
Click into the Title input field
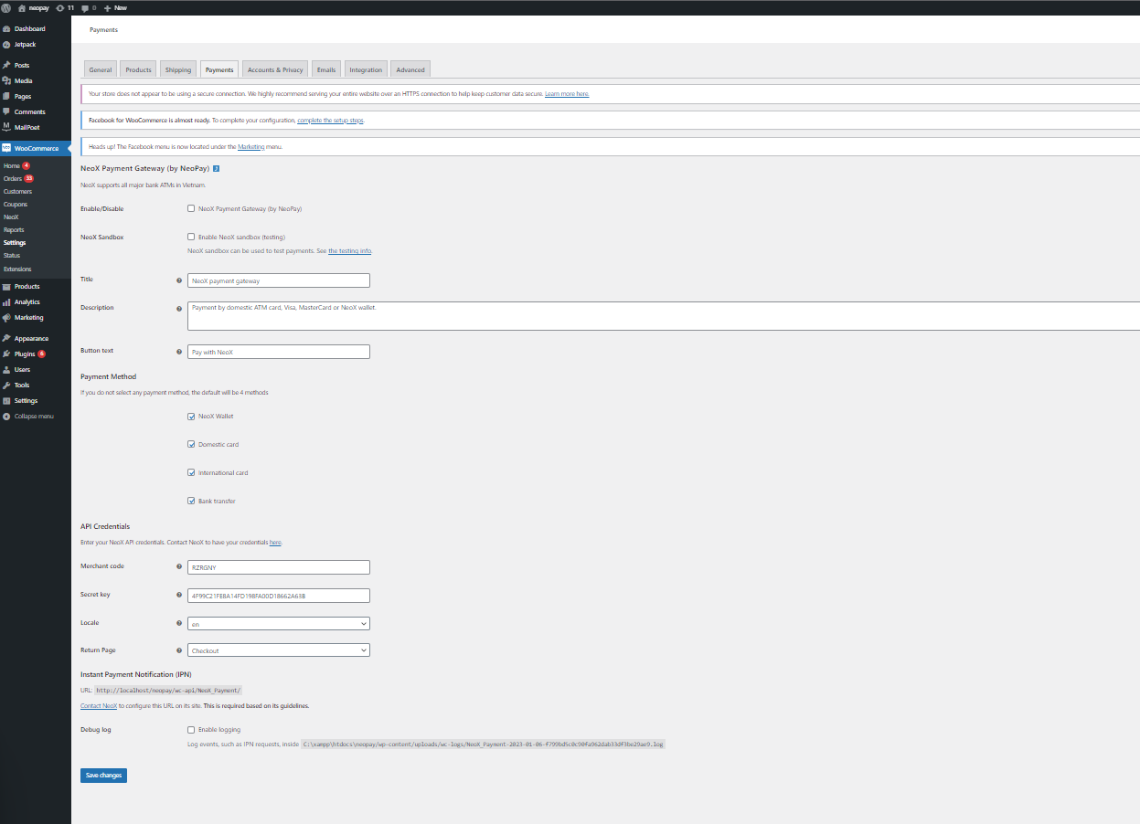tap(279, 280)
